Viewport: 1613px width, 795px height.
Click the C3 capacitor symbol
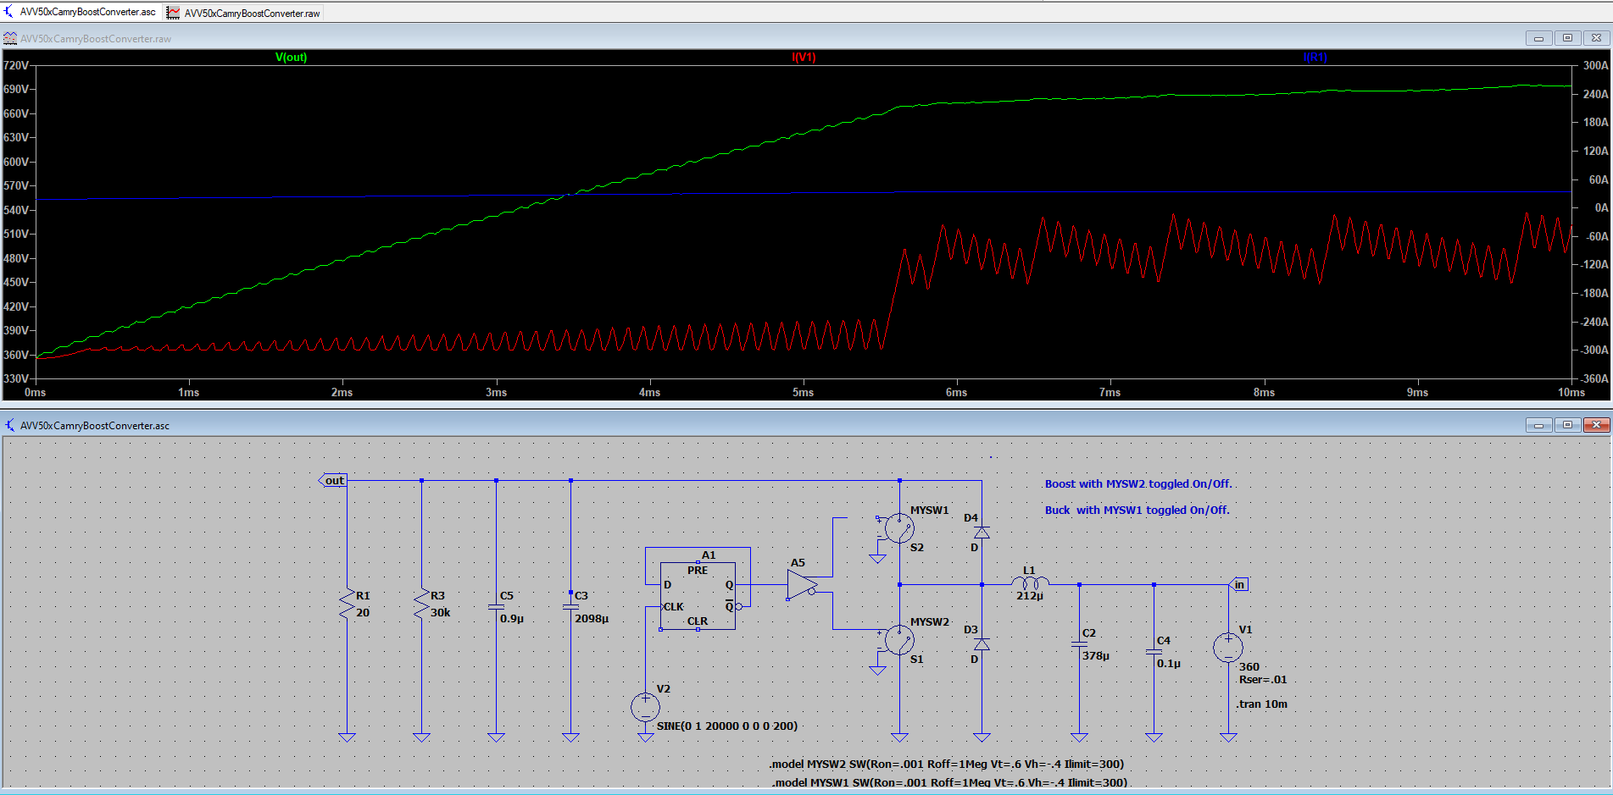coord(570,606)
